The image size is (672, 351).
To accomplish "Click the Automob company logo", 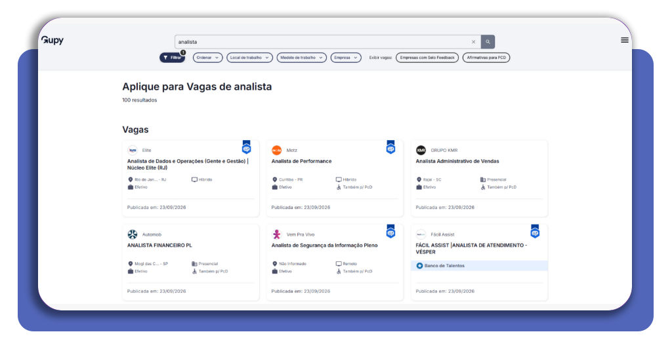I will [x=133, y=234].
